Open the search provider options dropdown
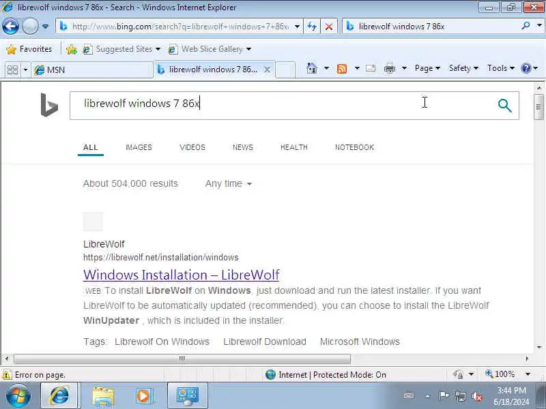 tap(539, 26)
